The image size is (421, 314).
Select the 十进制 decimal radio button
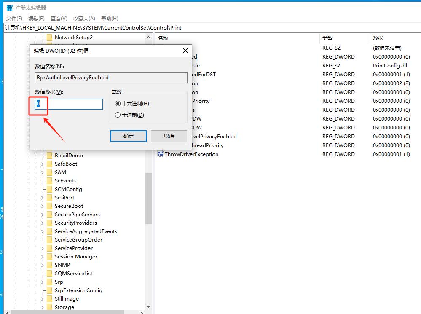[x=118, y=115]
